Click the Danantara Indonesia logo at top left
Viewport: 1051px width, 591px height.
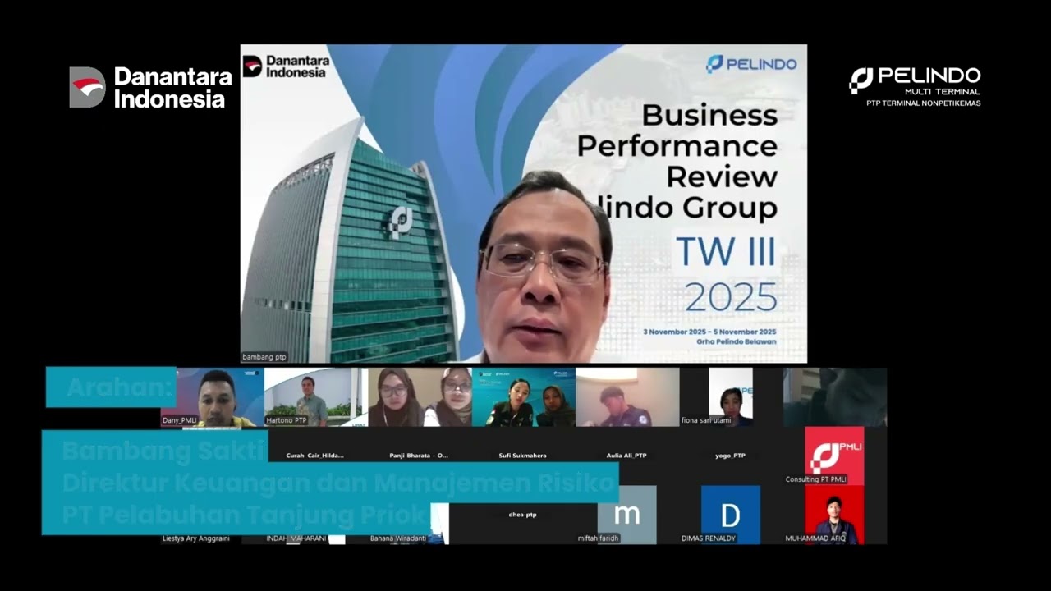pyautogui.click(x=151, y=87)
